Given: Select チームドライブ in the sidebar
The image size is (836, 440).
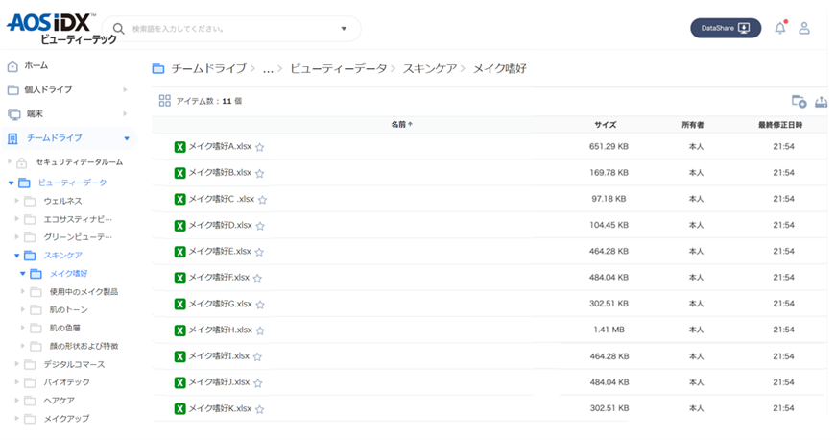Looking at the screenshot, I should point(55,138).
